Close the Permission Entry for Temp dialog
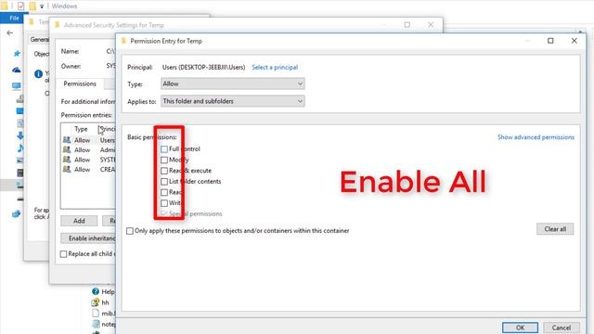The height and width of the screenshot is (334, 594). point(574,41)
